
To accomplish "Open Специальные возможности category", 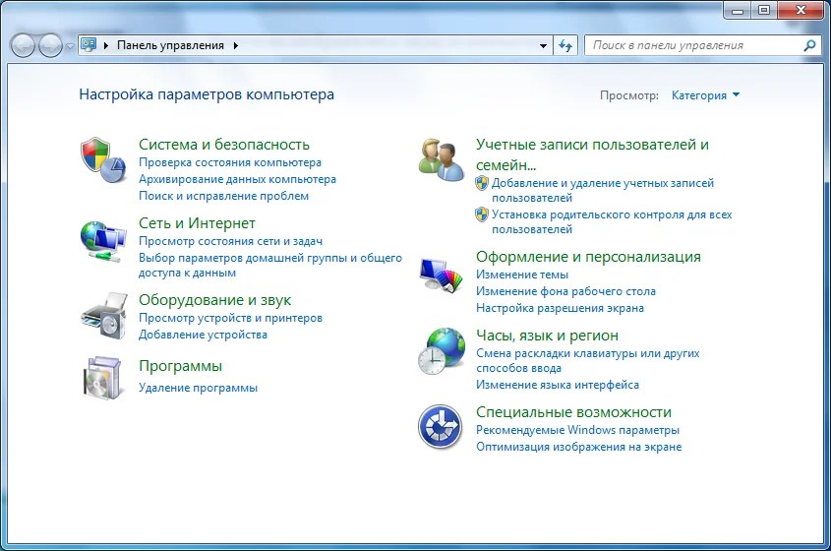I will tap(573, 412).
